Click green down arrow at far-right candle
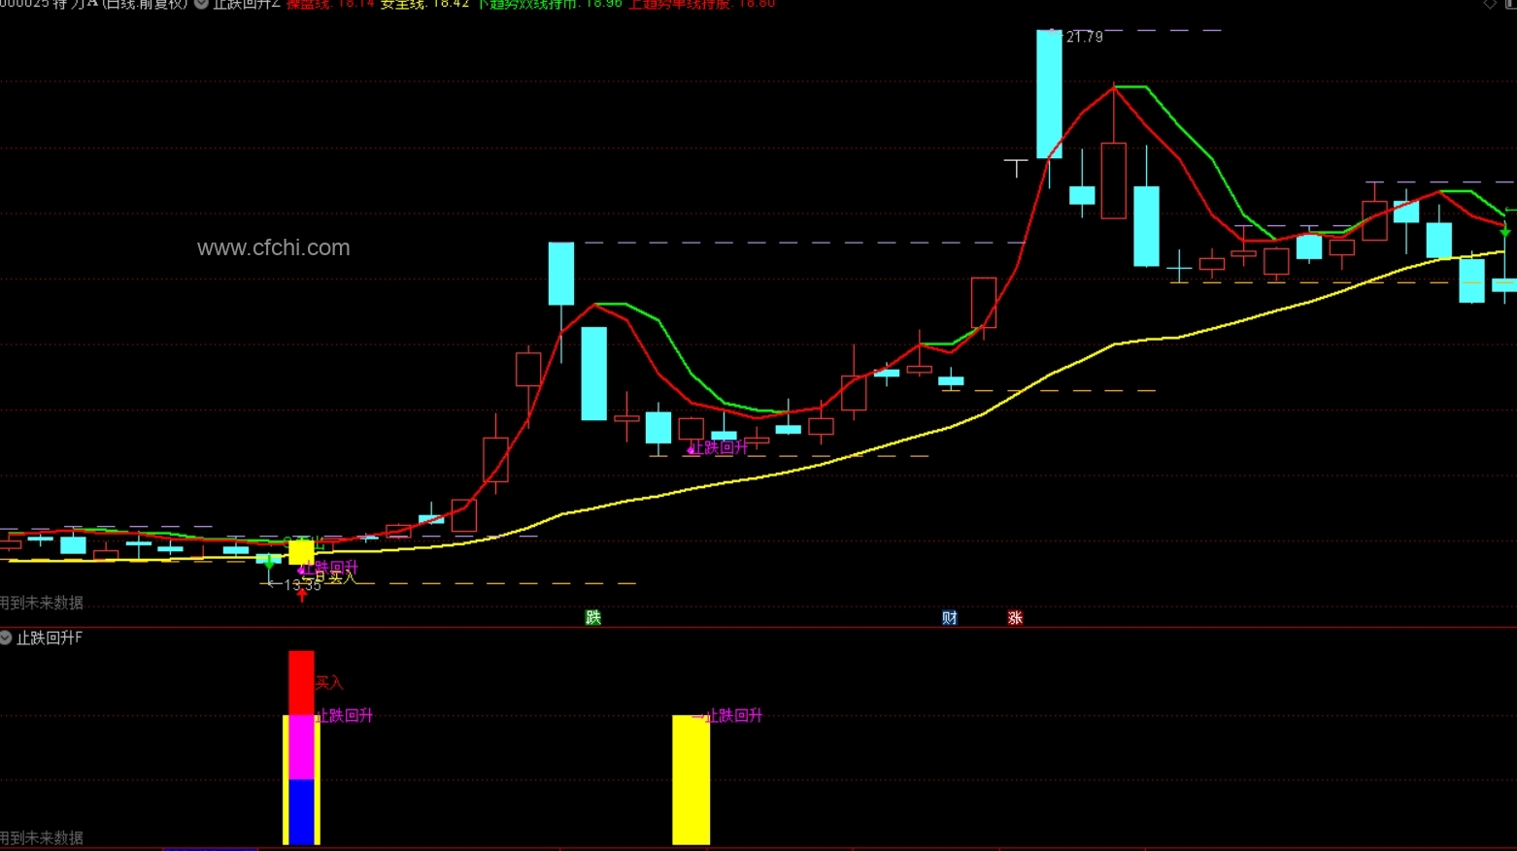Viewport: 1517px width, 851px height. click(1505, 231)
